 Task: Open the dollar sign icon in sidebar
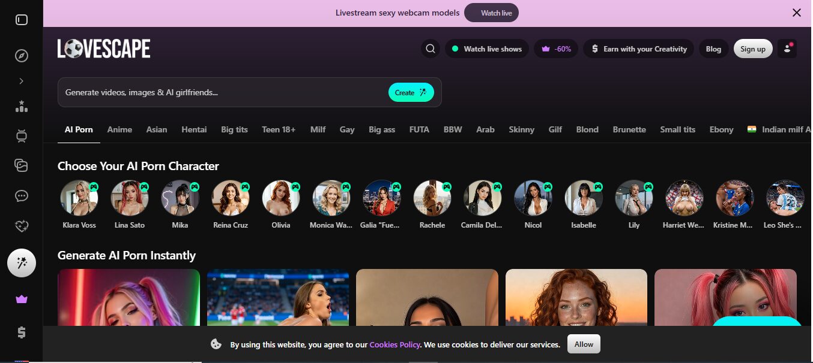point(22,332)
